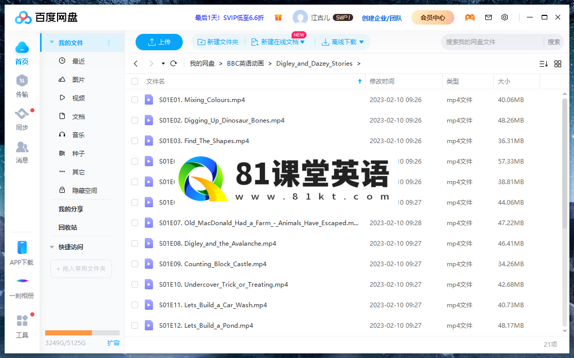
Task: Click the 扩容 expand storage link
Action: click(x=113, y=343)
